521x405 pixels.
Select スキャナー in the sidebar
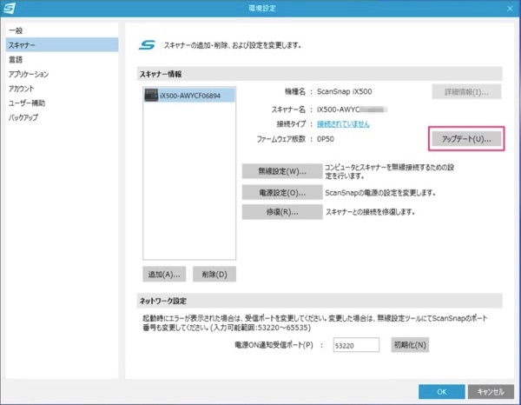(23, 45)
